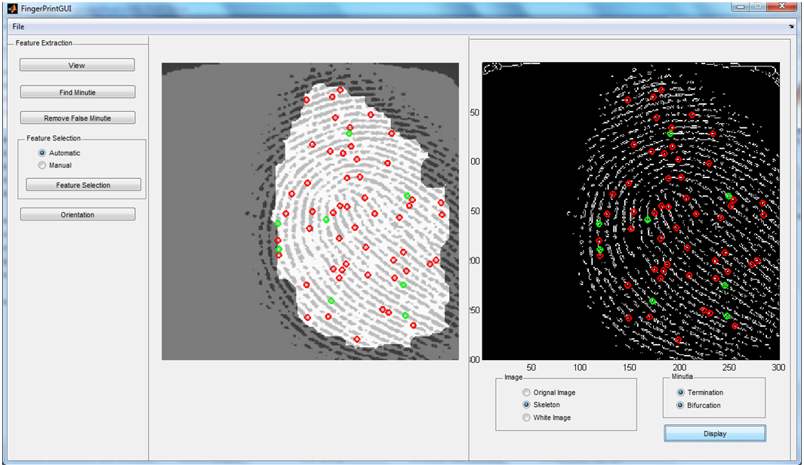
Task: Choose the Skeleton image option
Action: click(526, 405)
